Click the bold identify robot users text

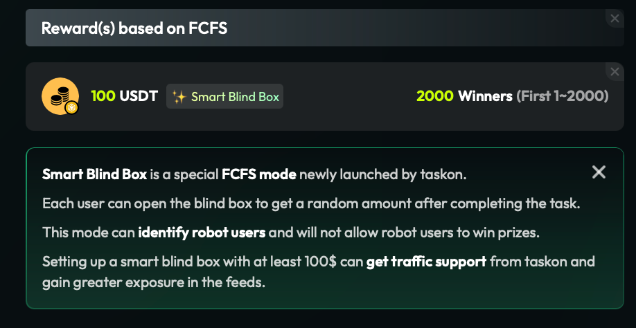[202, 233]
